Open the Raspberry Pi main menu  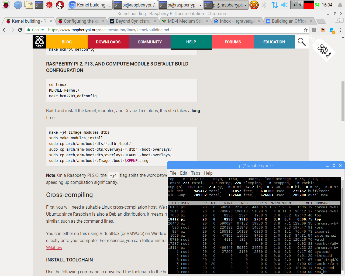pyautogui.click(x=6, y=5)
